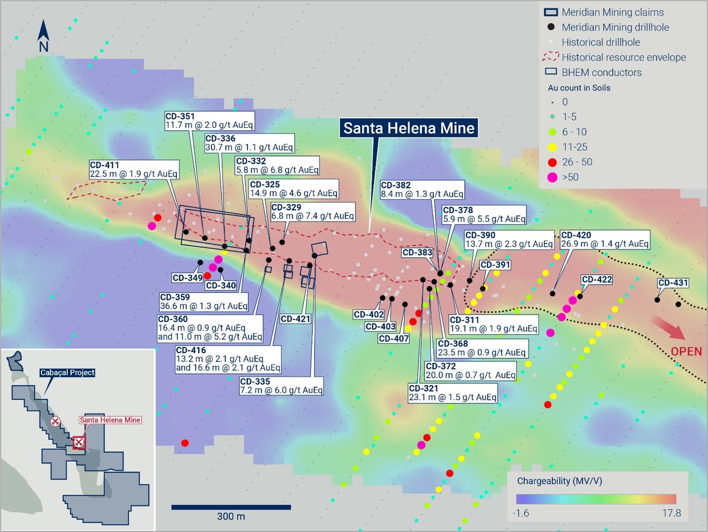Viewport: 708px width, 532px height.
Task: Click the black Meridian Mining drillhole legend dot
Action: [x=551, y=27]
